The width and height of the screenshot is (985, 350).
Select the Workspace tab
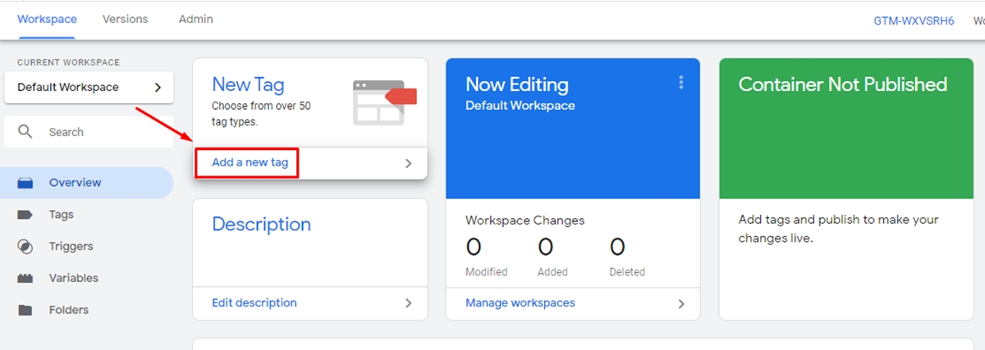click(47, 19)
